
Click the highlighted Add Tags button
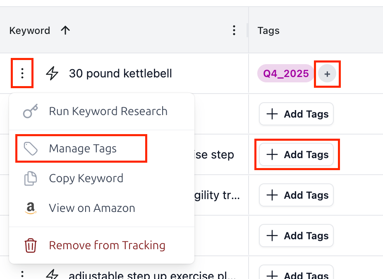(x=297, y=154)
